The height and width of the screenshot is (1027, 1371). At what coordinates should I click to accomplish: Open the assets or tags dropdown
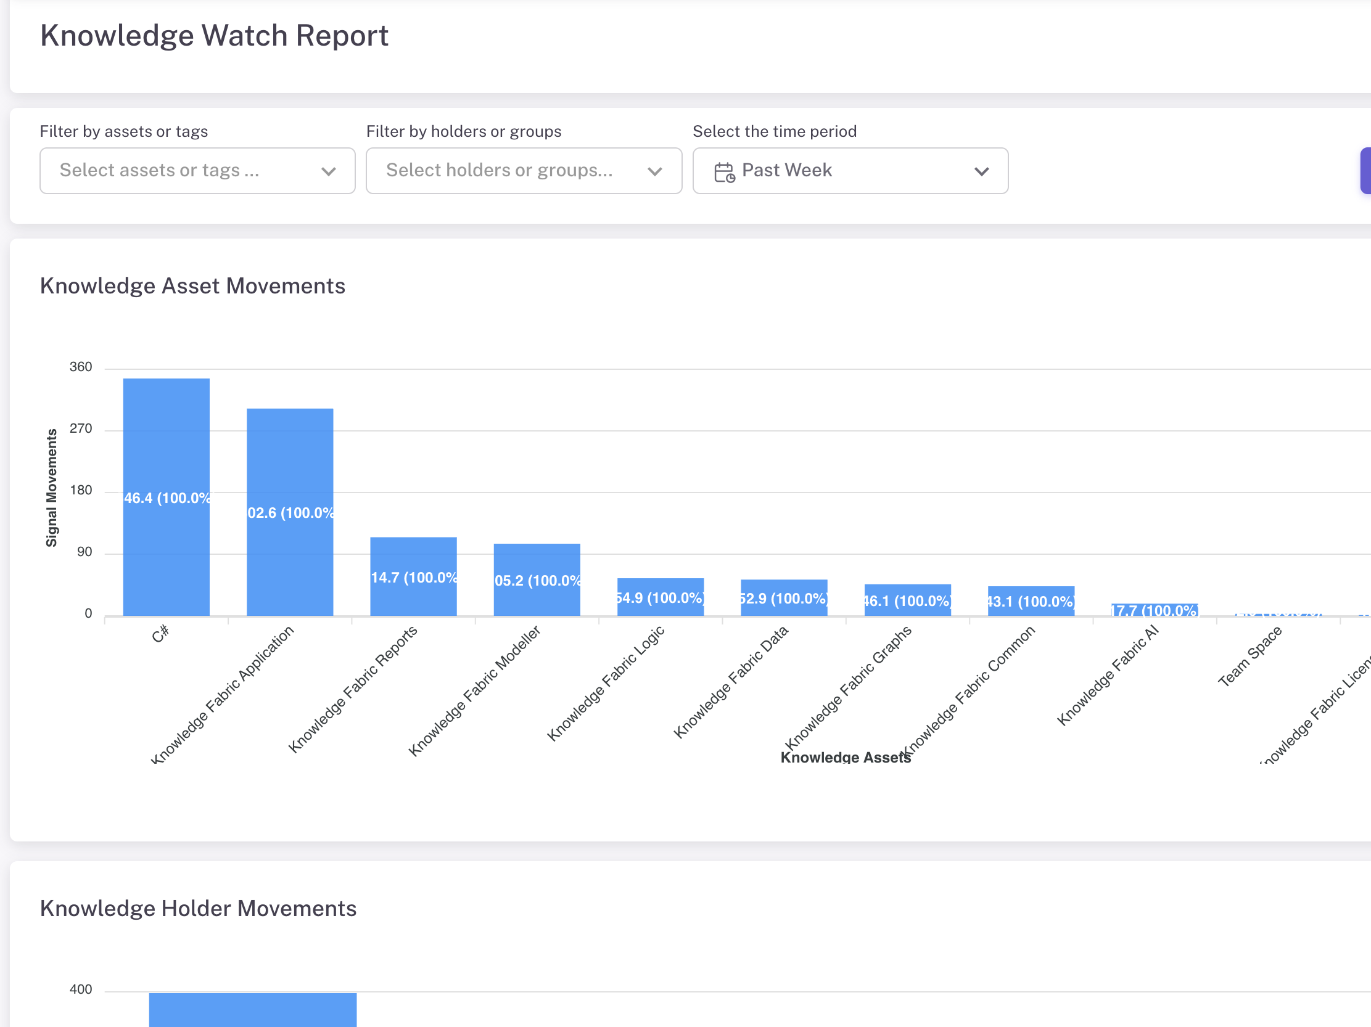(329, 171)
